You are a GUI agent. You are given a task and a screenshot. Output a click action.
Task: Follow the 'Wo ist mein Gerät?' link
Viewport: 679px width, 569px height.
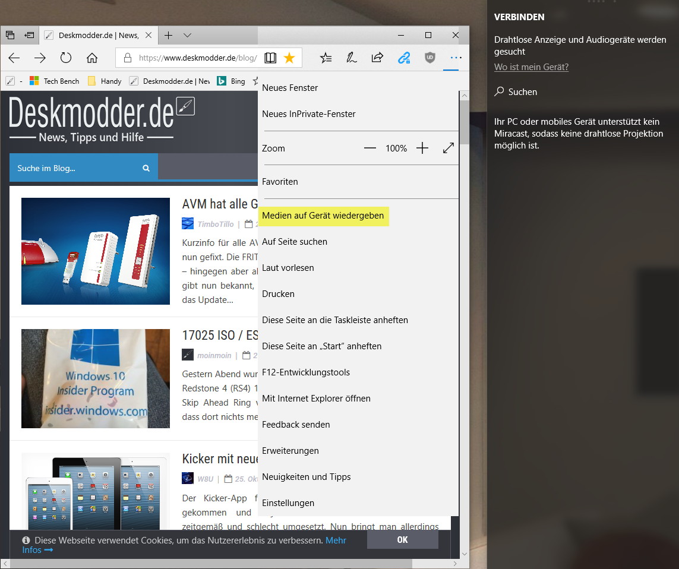(531, 67)
